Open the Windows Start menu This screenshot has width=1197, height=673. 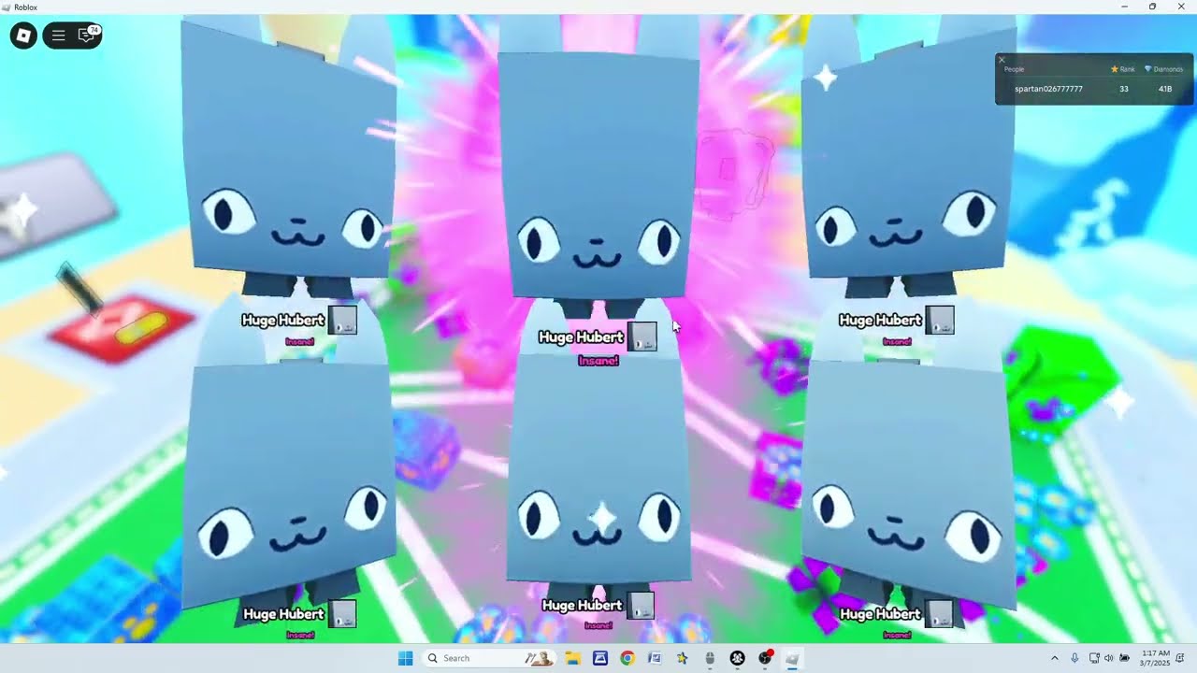405,658
